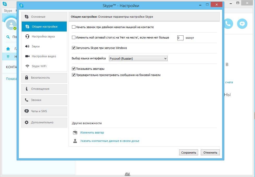Screen dimensions: 255x177
Task: Click the picture icon beside Изменить аватар
Action: [75, 132]
